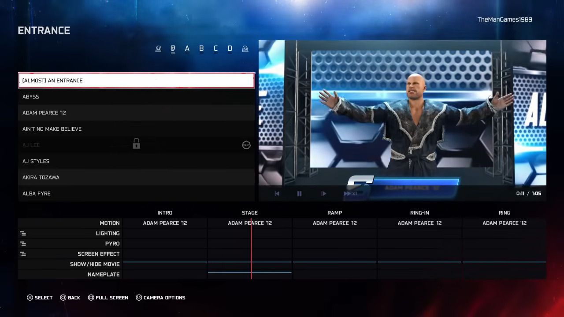Click the SHC hexagon badge on AJ LEE
The image size is (564, 317).
(246, 145)
